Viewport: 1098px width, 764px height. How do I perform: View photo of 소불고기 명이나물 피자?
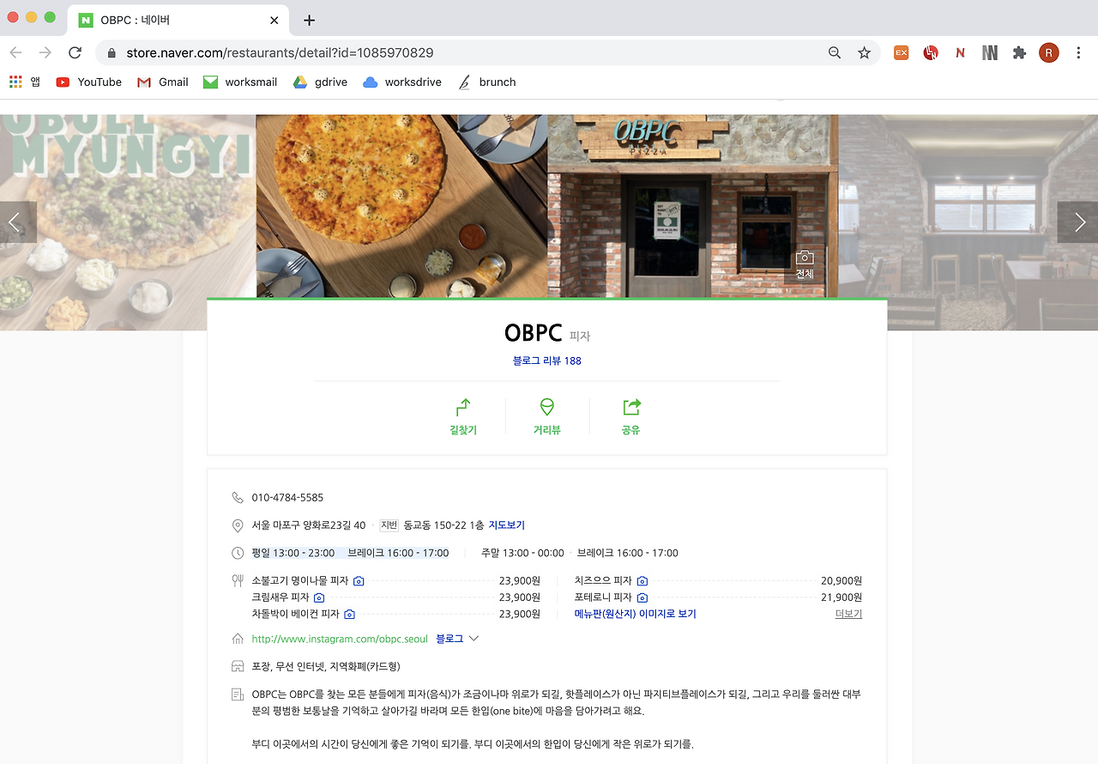coord(359,581)
